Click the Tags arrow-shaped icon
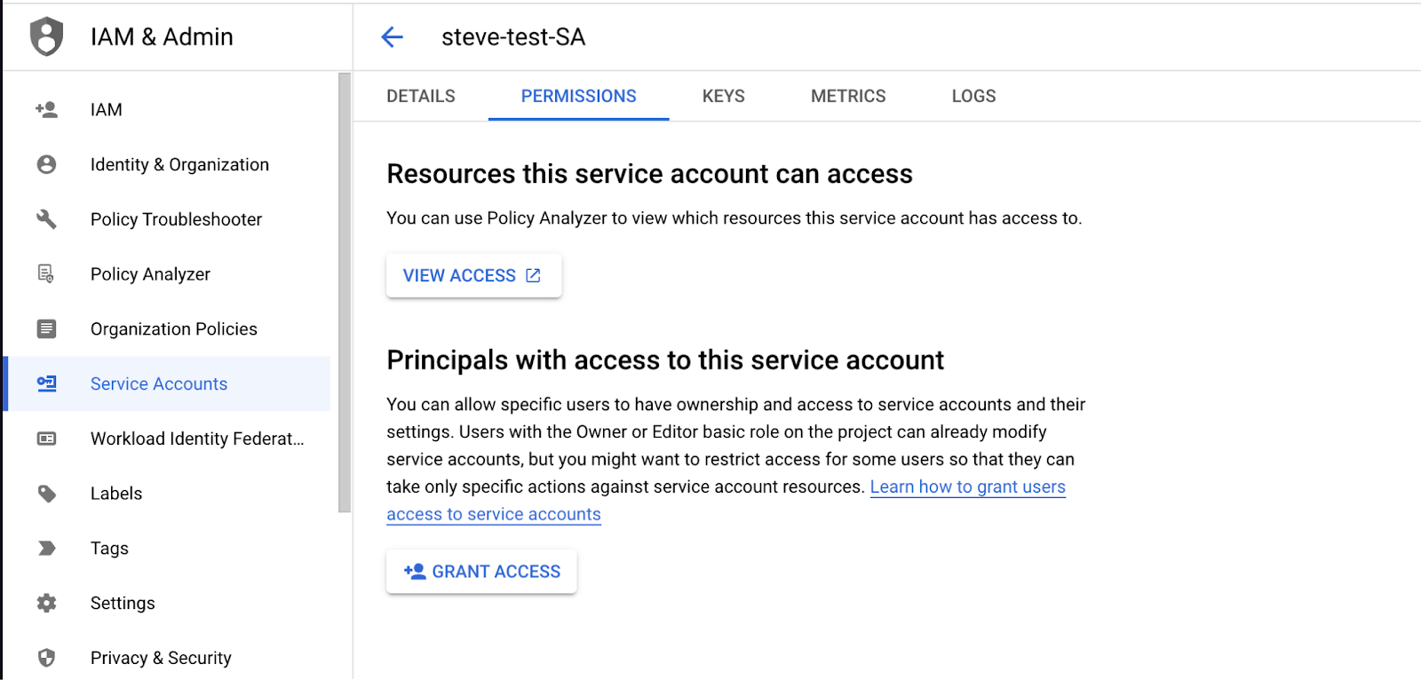This screenshot has width=1421, height=680. coord(46,549)
